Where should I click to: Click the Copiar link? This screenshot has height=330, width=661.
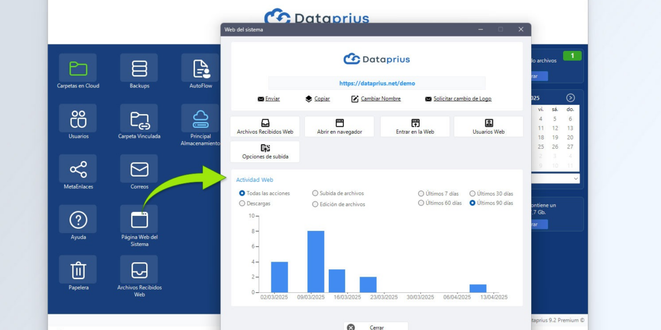[318, 99]
